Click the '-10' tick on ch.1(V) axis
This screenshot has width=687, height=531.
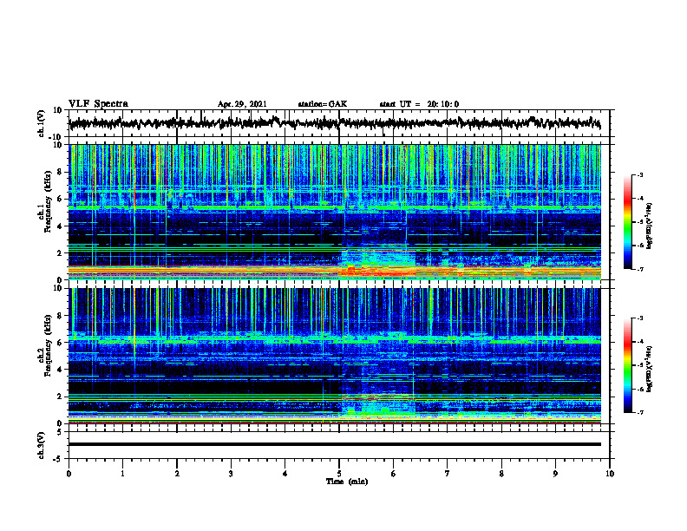(x=56, y=137)
